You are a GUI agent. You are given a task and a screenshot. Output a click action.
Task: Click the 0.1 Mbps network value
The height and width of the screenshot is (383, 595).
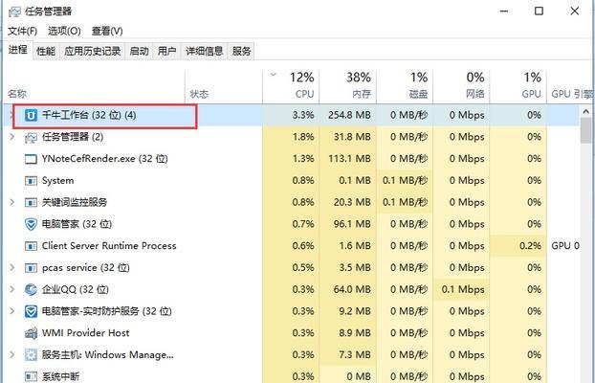[x=463, y=289]
